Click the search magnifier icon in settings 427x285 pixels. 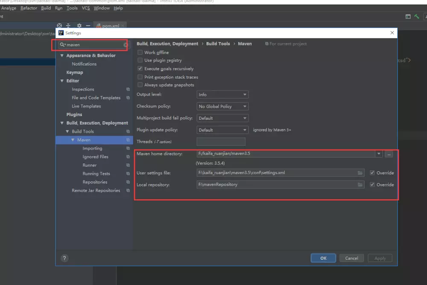tap(63, 45)
